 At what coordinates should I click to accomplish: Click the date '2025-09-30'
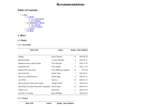tap(83, 57)
